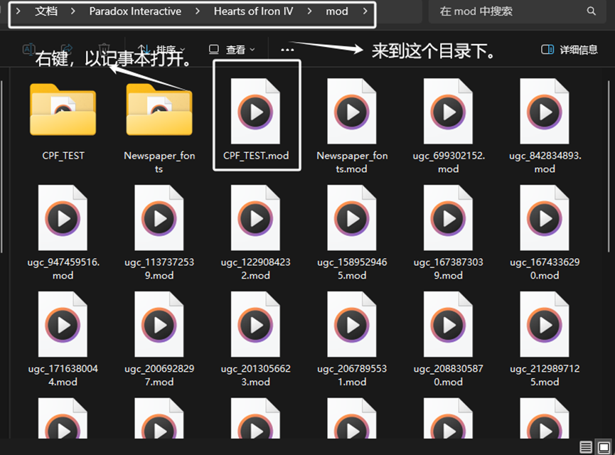The height and width of the screenshot is (455, 615).
Task: Click the mod breadcrumb segment
Action: pos(337,11)
